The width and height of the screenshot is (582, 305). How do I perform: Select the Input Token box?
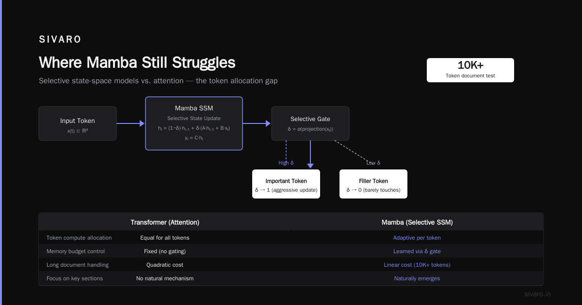78,123
